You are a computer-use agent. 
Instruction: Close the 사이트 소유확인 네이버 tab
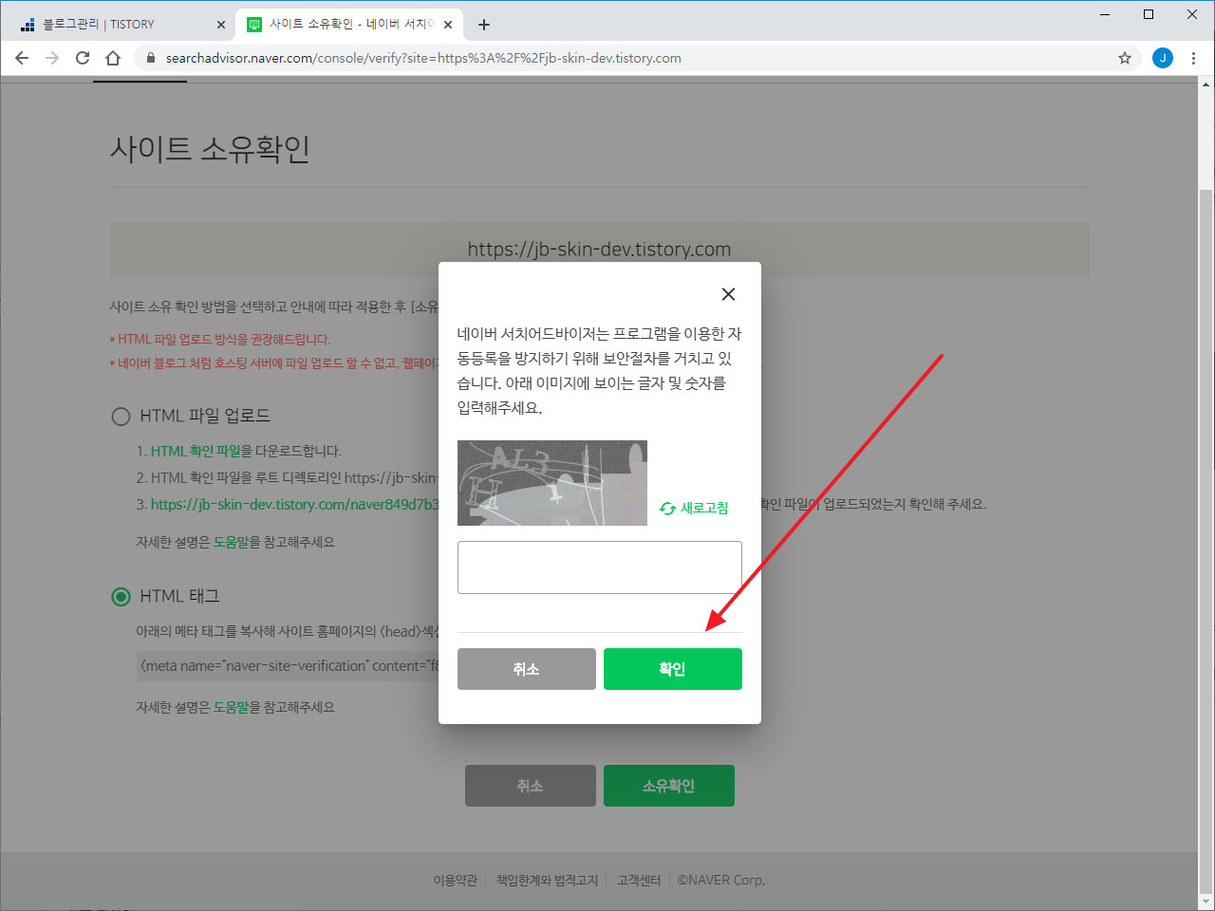(448, 25)
